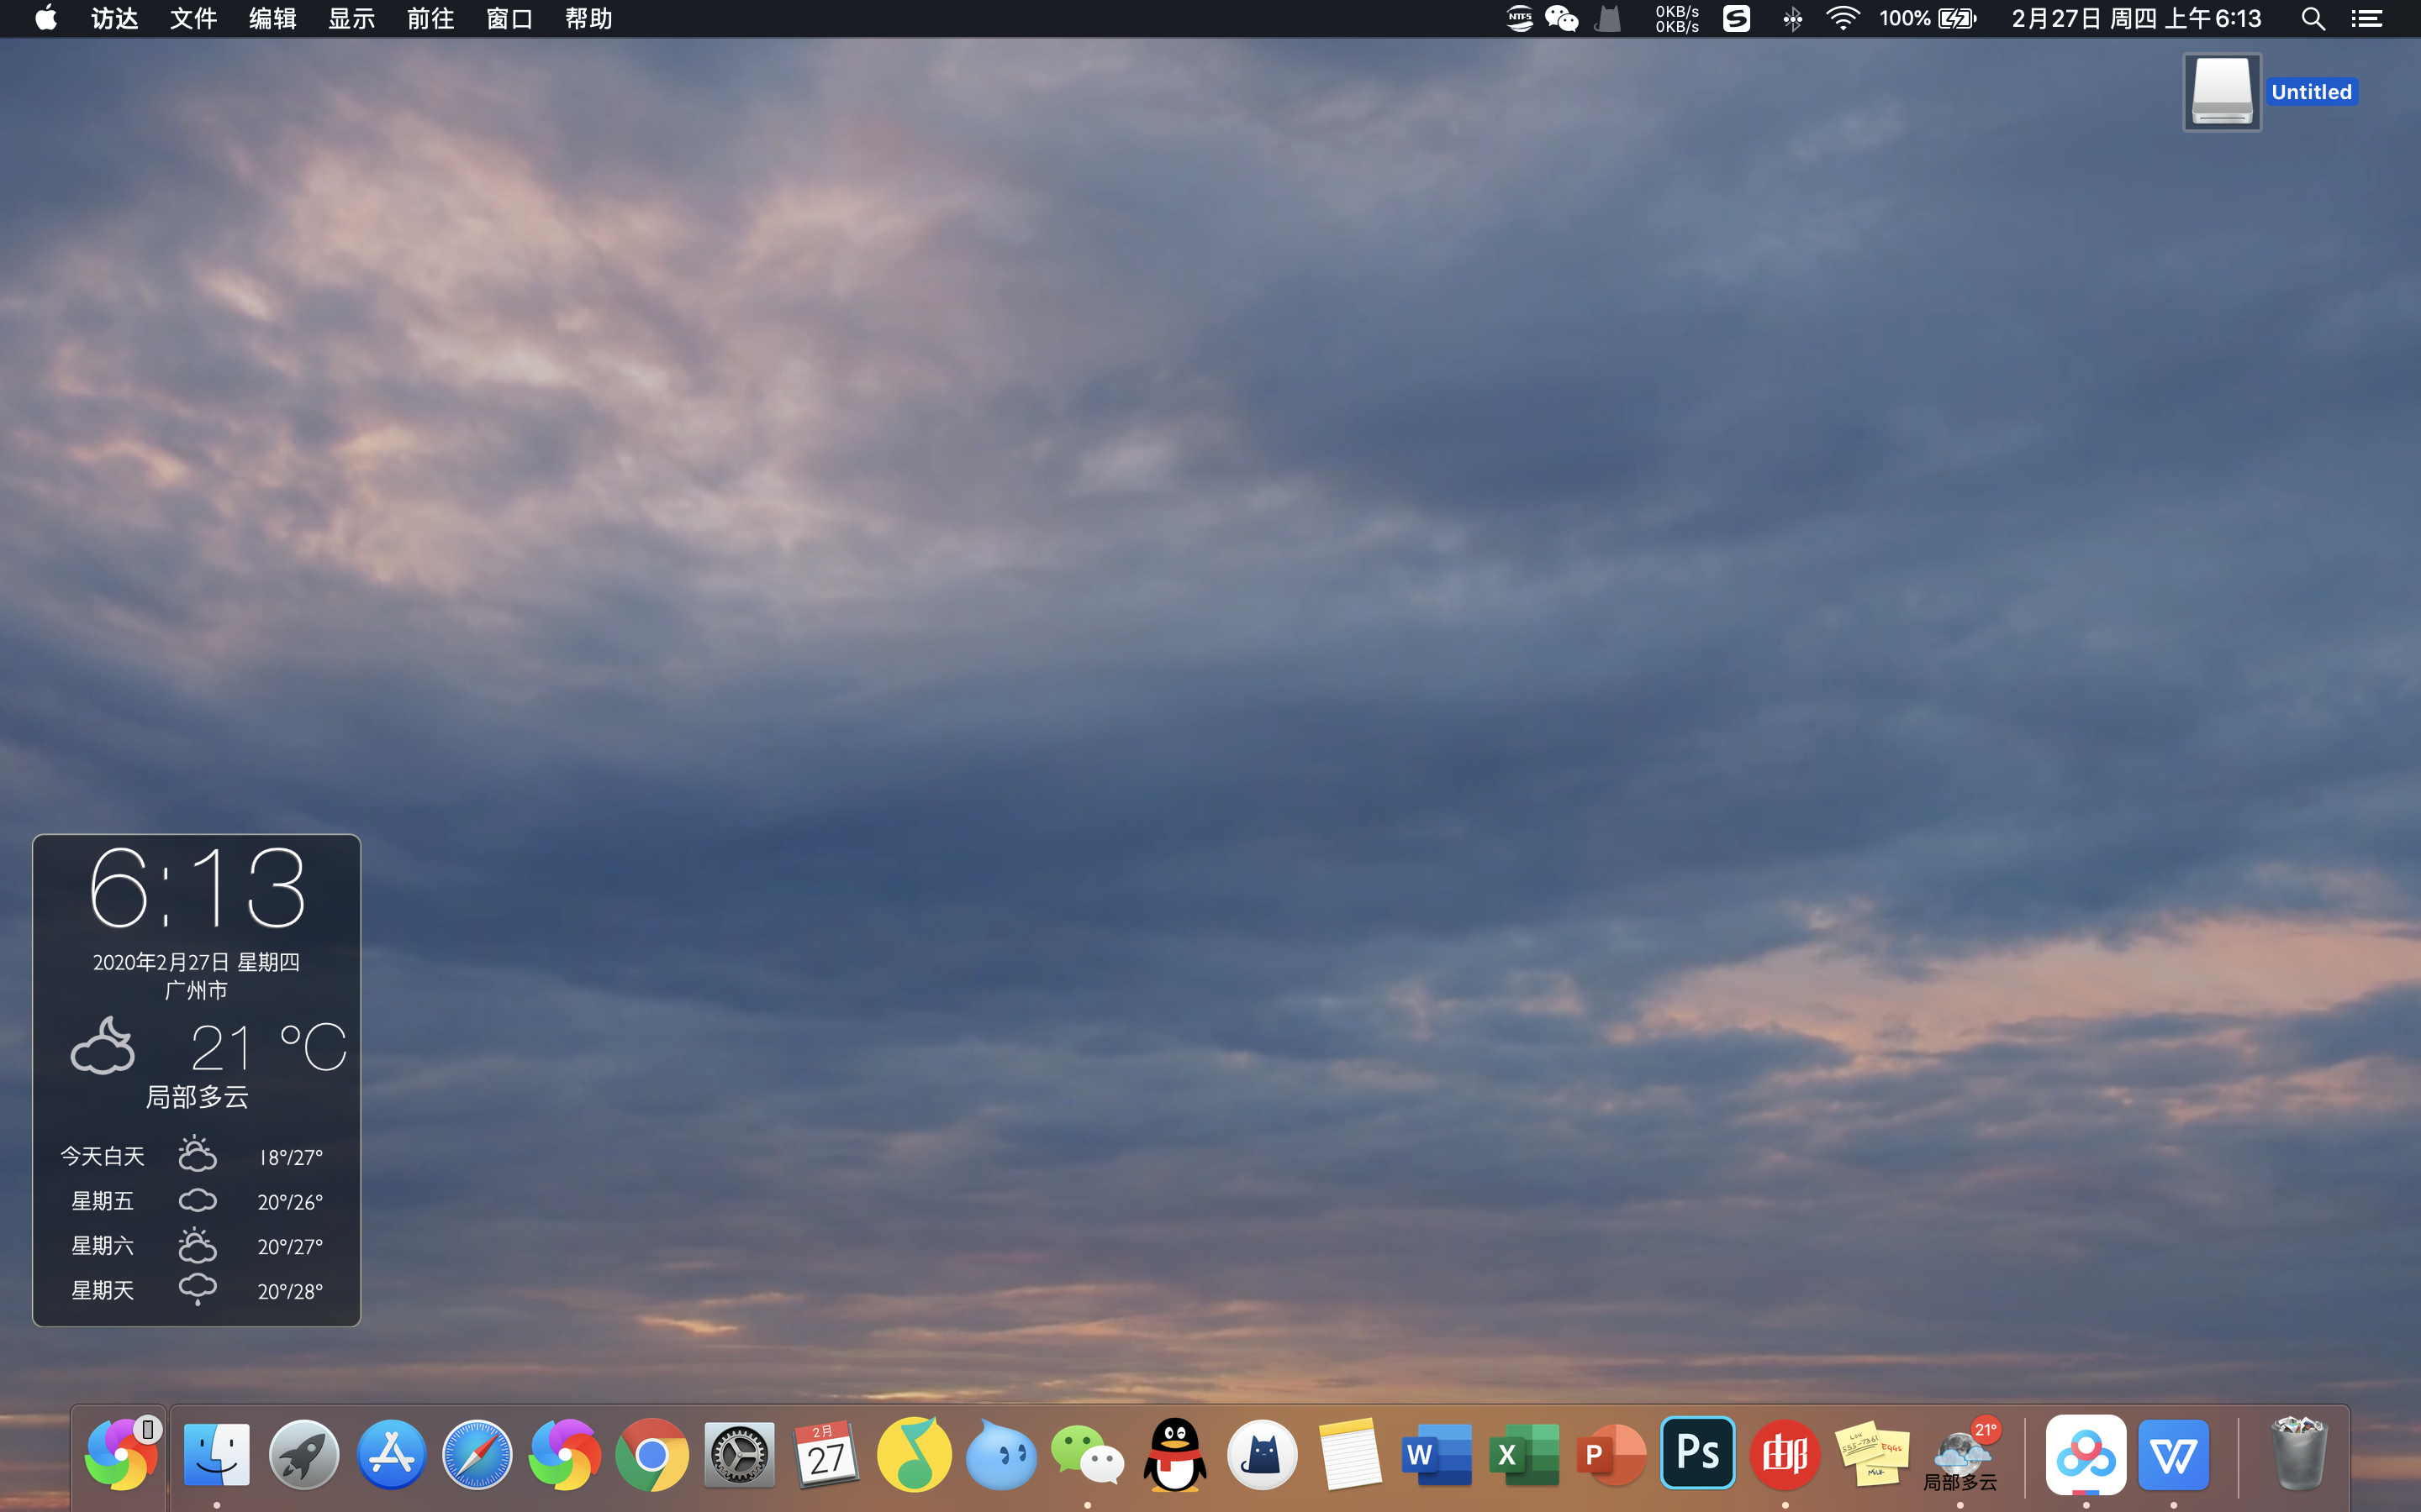
Task: Open QQ penguin icon in Dock
Action: [x=1174, y=1454]
